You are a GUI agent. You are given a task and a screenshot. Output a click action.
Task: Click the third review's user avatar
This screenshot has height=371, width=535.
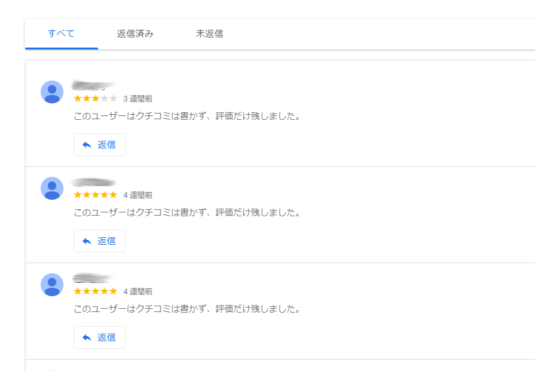pos(52,285)
